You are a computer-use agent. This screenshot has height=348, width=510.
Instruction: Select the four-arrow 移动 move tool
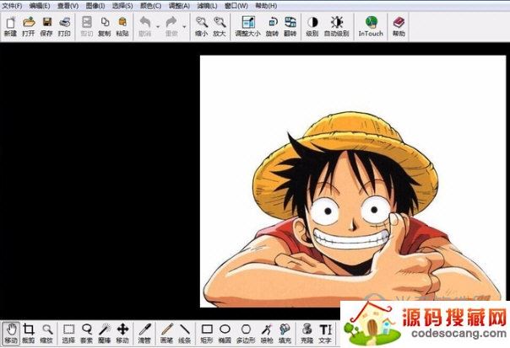click(x=122, y=333)
